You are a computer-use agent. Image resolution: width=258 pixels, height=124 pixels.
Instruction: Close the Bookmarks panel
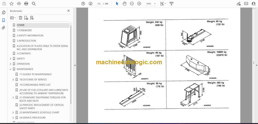[69, 11]
